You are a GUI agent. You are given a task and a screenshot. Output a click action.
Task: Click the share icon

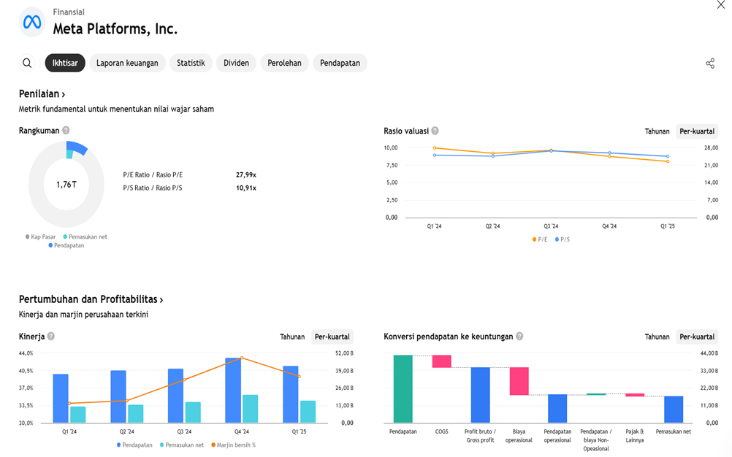tap(710, 64)
